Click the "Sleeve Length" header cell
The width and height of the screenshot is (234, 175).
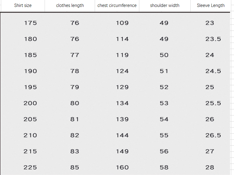(x=211, y=5)
